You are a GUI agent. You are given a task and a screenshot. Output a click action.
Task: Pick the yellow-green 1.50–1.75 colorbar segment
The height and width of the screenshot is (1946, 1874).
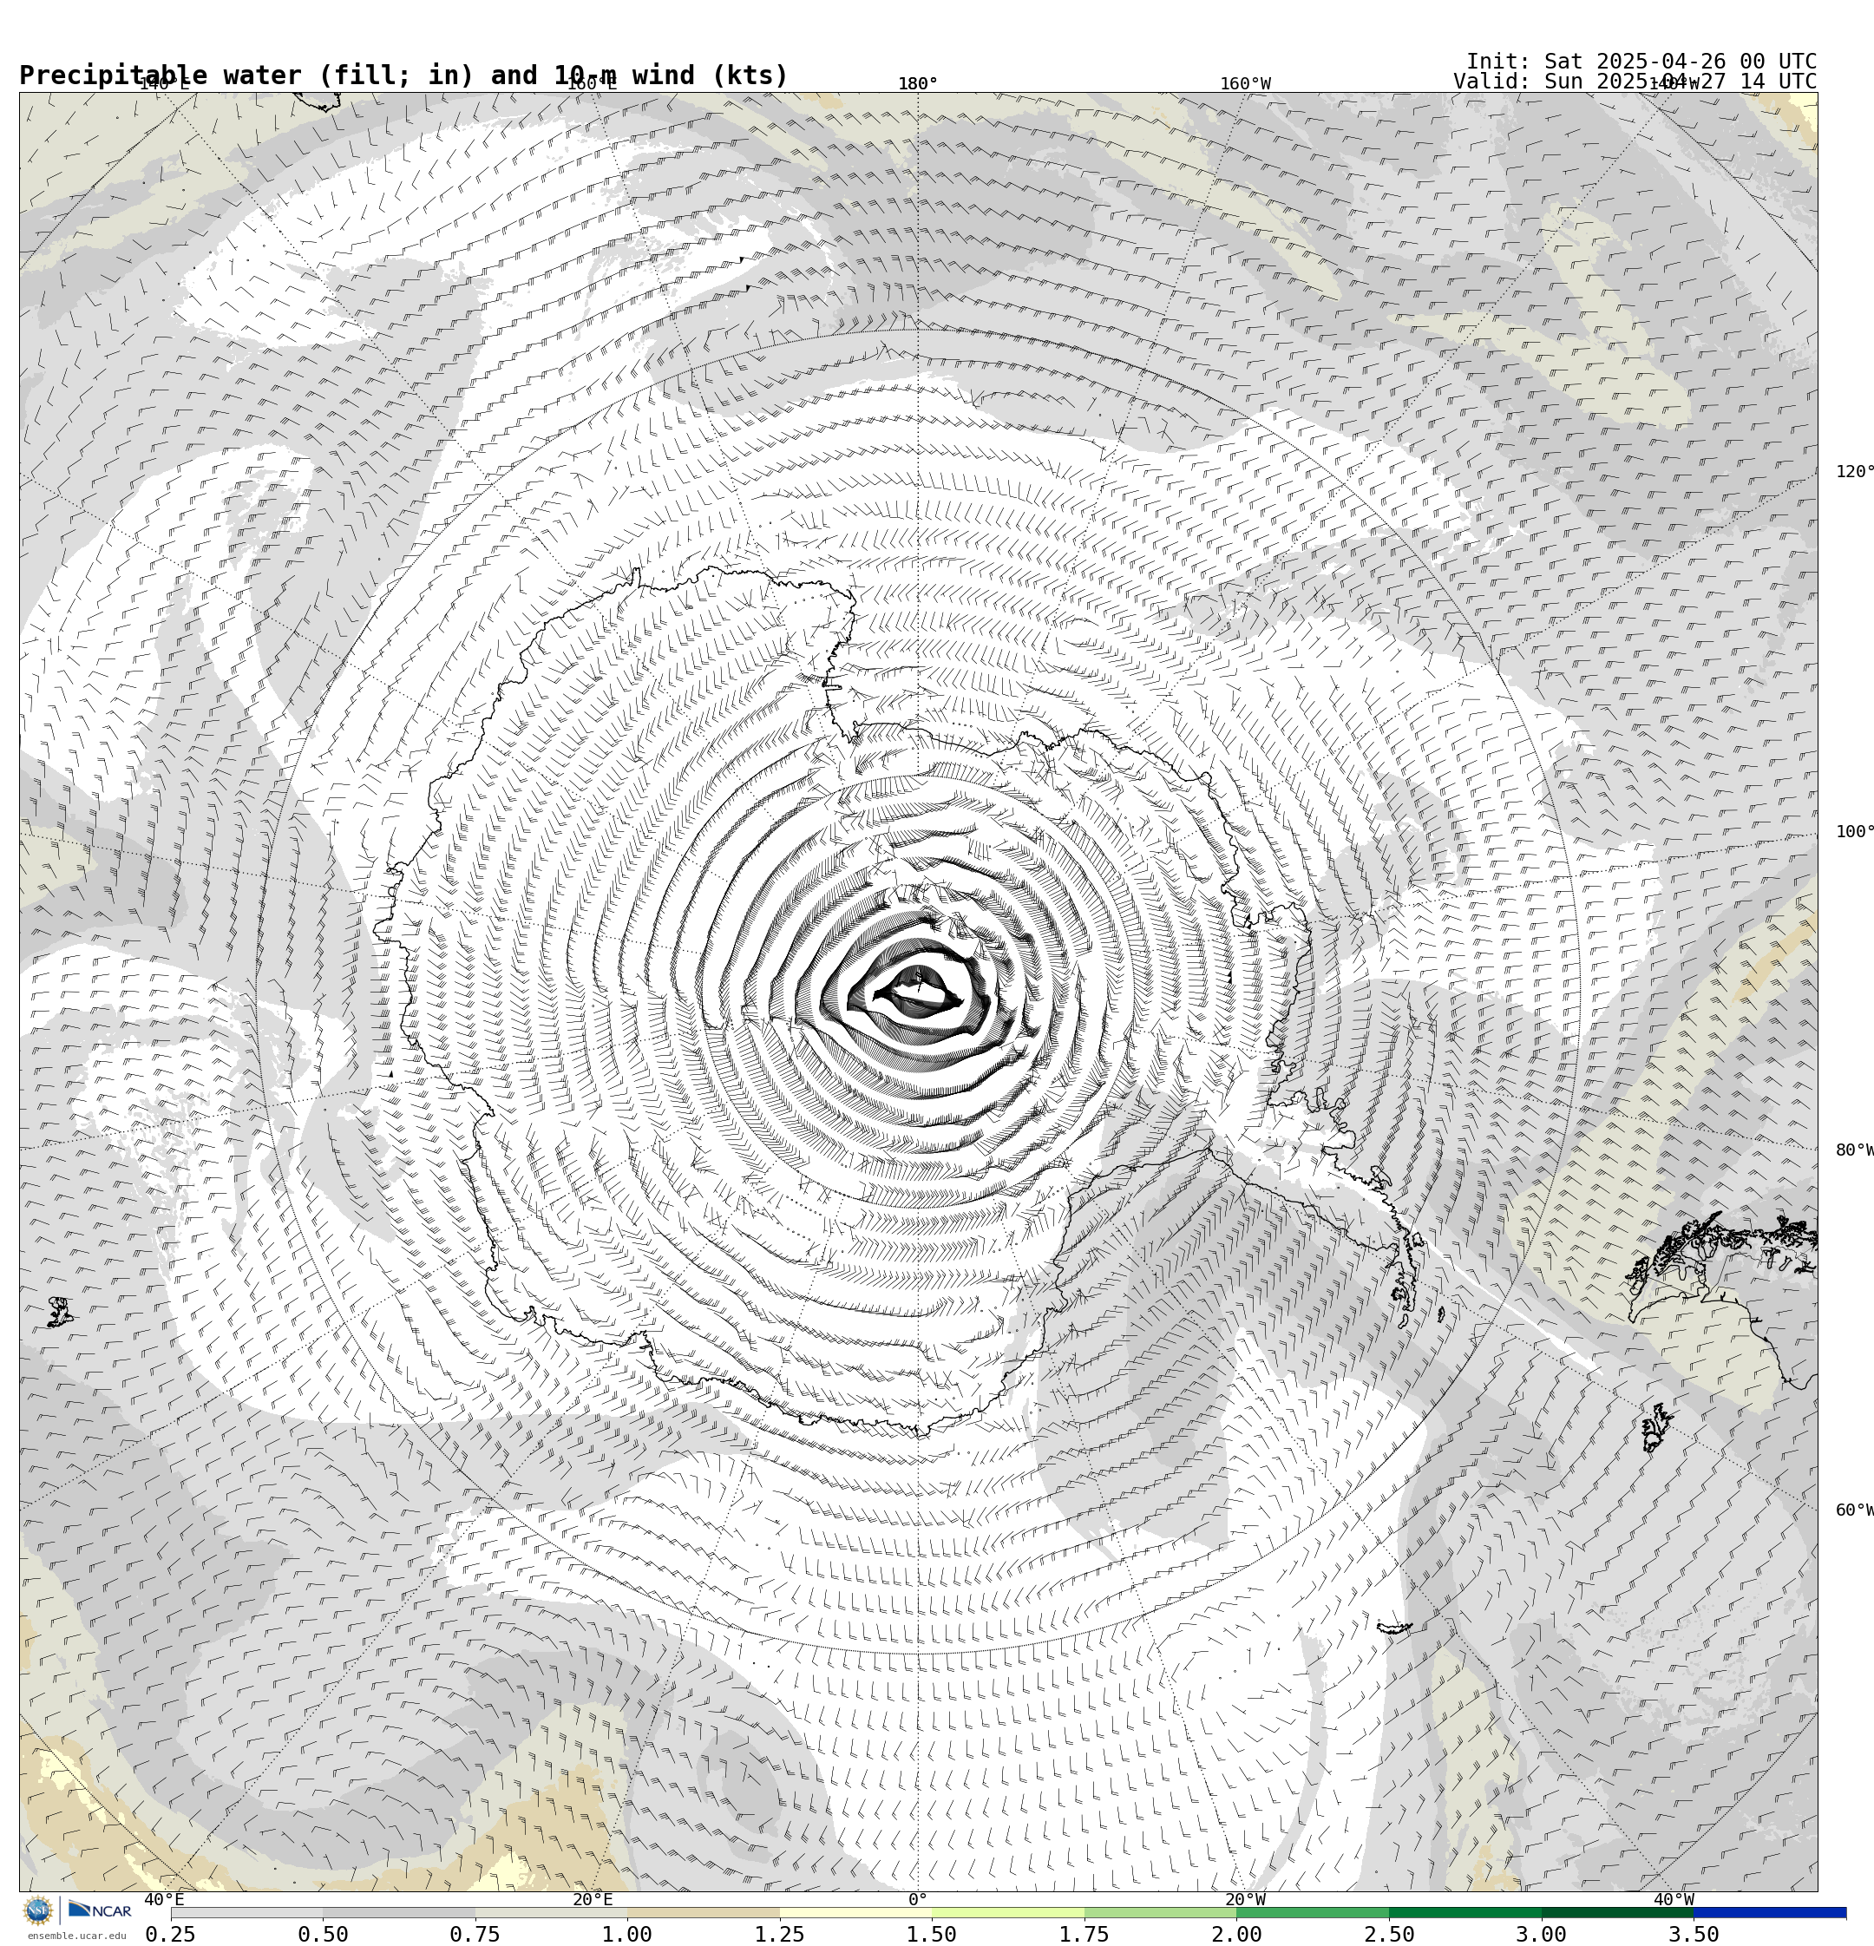coord(1008,1912)
